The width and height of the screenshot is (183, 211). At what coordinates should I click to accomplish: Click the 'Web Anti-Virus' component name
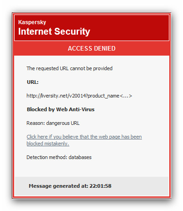click(75, 109)
